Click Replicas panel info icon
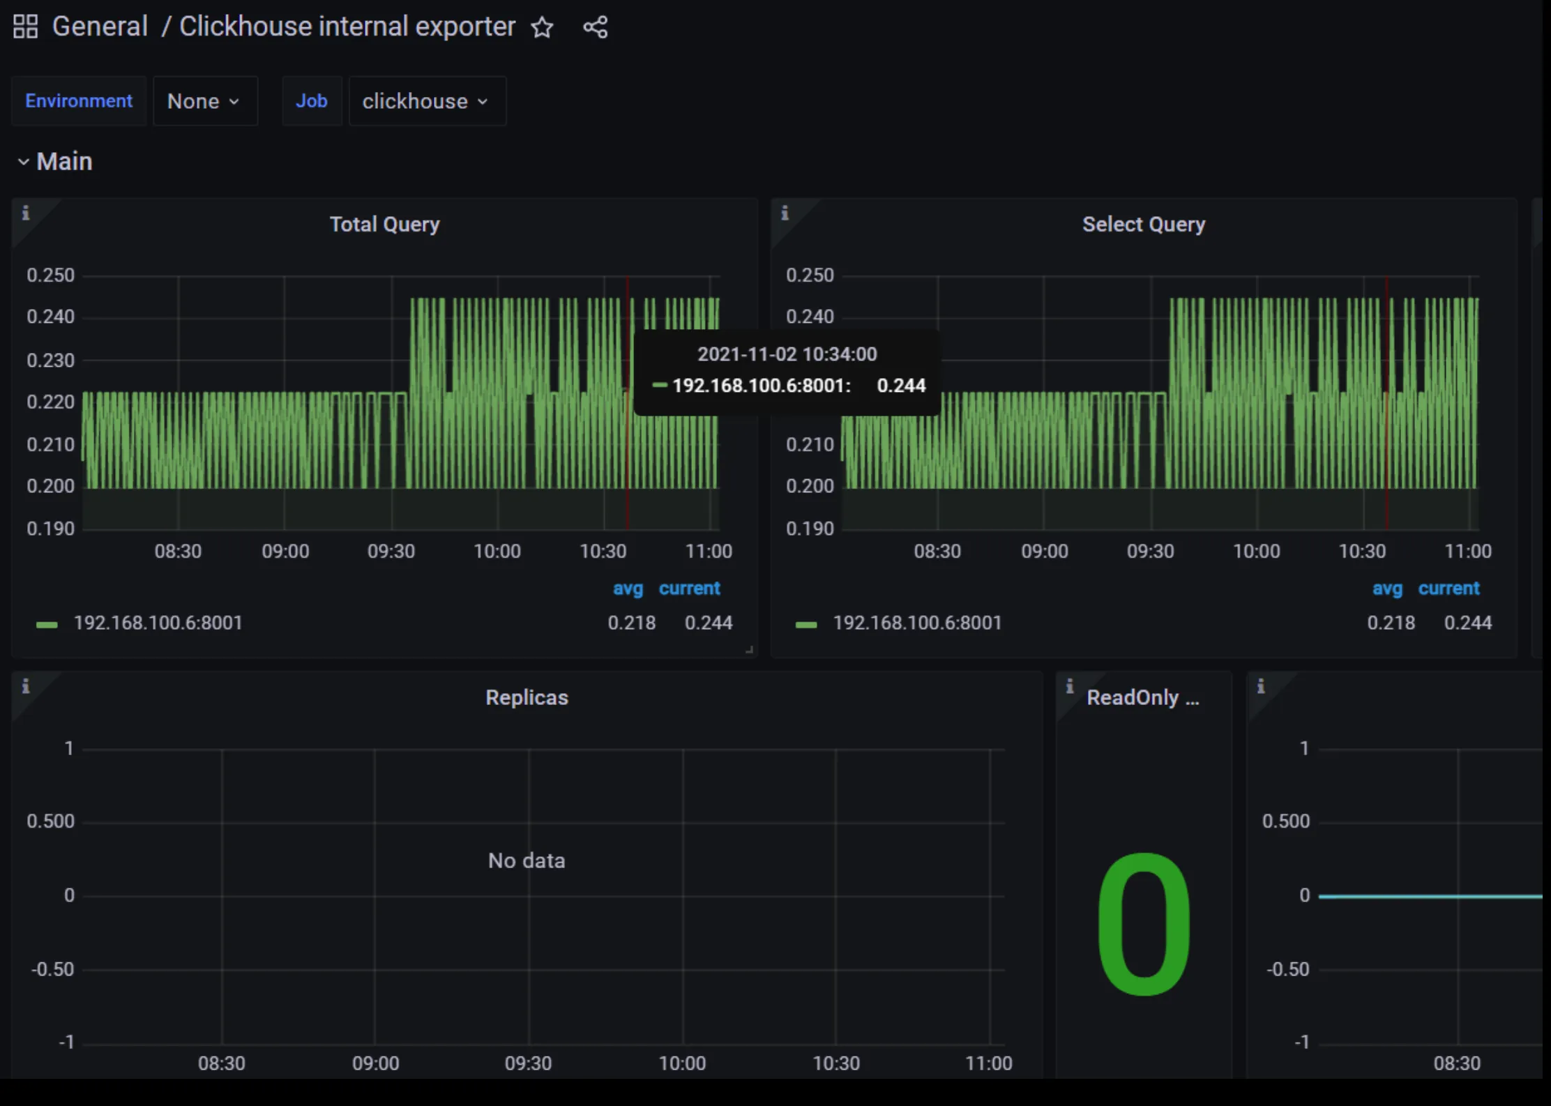 [26, 686]
